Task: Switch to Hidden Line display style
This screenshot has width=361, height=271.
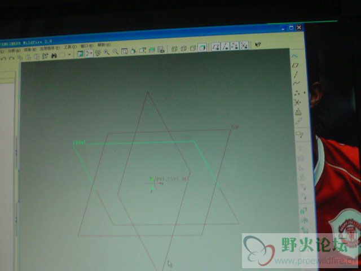Action: 183,49
